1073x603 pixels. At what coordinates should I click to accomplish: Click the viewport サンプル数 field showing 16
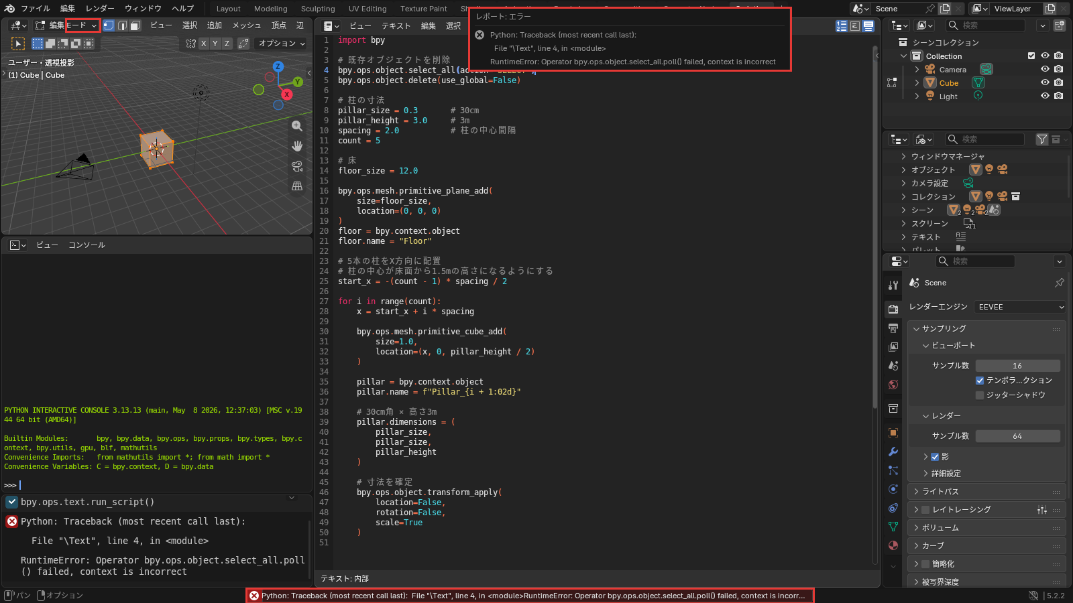coord(1017,365)
